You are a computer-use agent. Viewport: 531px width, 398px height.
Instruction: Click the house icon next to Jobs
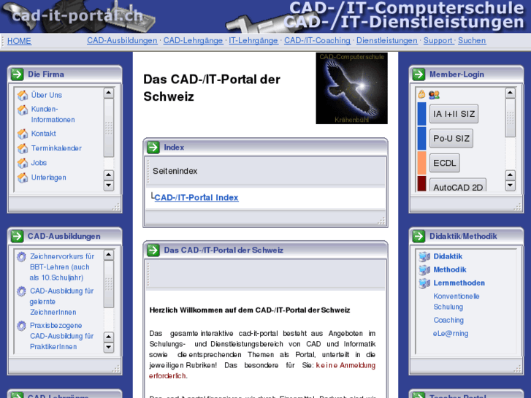click(23, 163)
